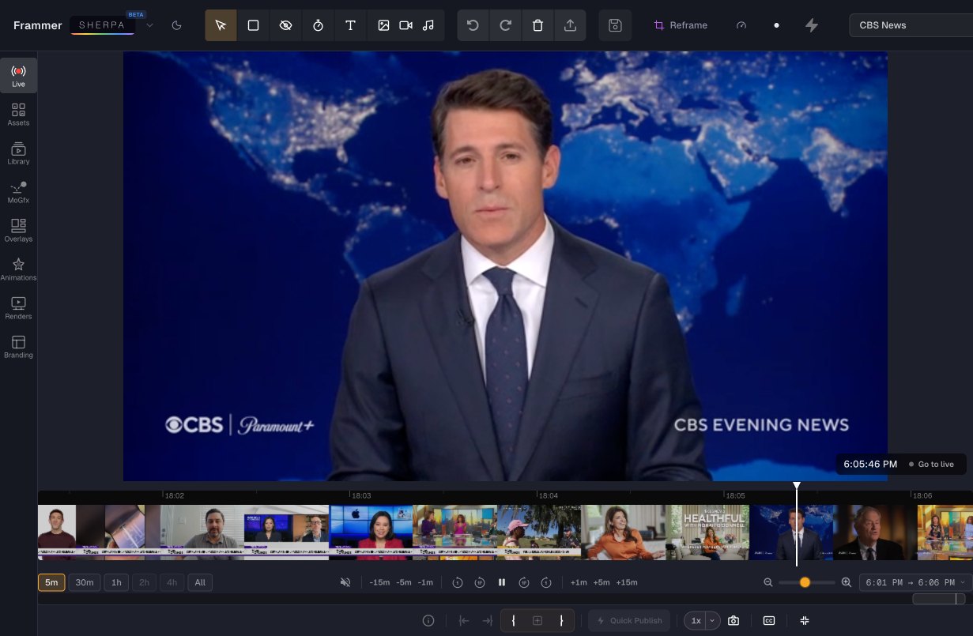This screenshot has height=636, width=973.
Task: Toggle closed captions CC button
Action: tap(768, 620)
